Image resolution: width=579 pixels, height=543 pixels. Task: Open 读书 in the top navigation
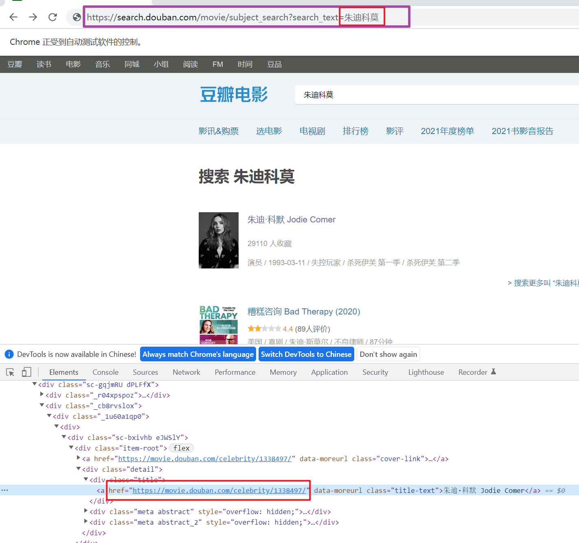click(44, 64)
